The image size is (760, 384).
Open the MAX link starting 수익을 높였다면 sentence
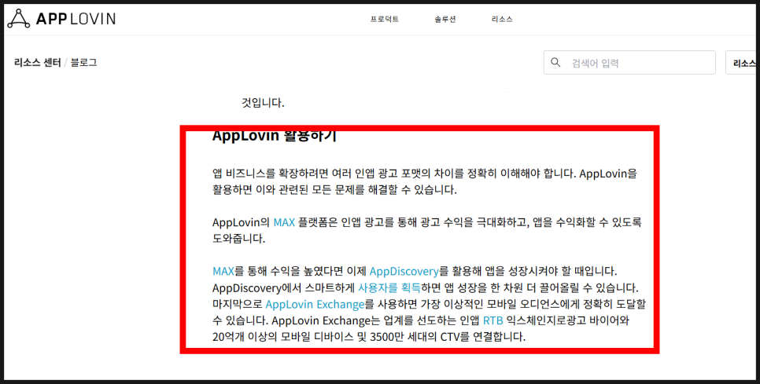pyautogui.click(x=223, y=271)
